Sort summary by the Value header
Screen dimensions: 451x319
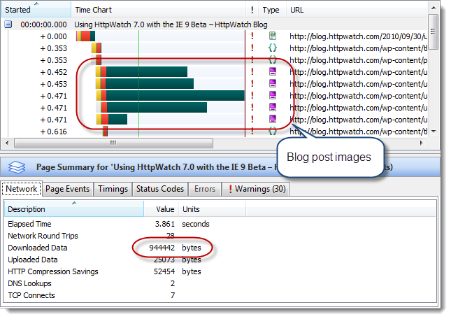pyautogui.click(x=162, y=209)
